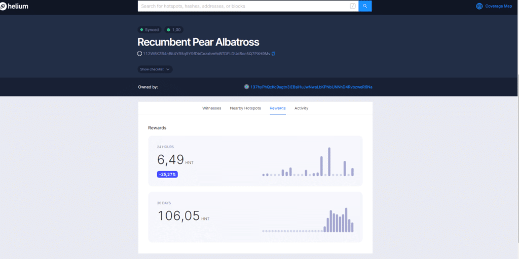Expand the Show checklist dropdown
This screenshot has height=259, width=519.
155,69
